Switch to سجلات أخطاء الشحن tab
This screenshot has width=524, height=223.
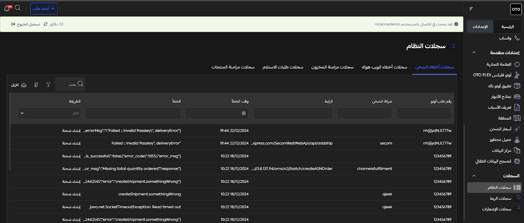(435, 67)
